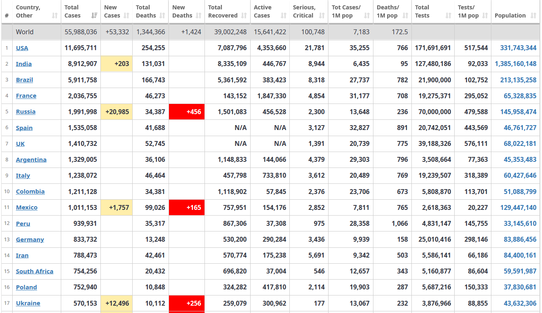The height and width of the screenshot is (313, 542).
Task: Select World new deaths value +1,424
Action: pyautogui.click(x=191, y=32)
